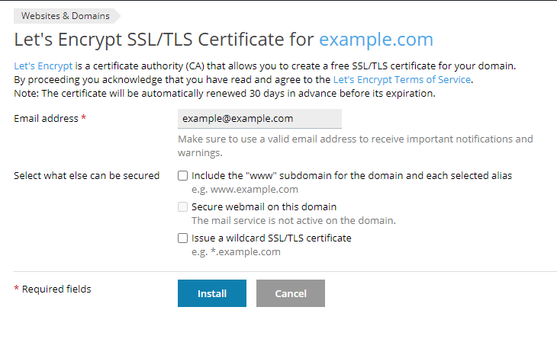Image resolution: width=557 pixels, height=339 pixels.
Task: Open the example.com link in heading
Action: tap(376, 40)
